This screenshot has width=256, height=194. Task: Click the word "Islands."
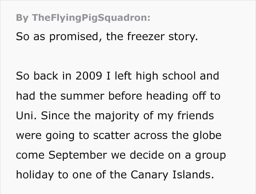coord(193,175)
